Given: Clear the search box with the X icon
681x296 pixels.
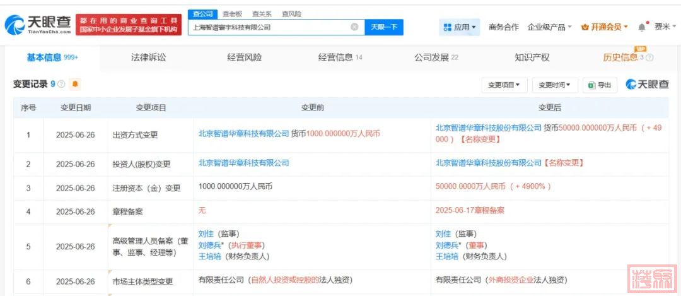Looking at the screenshot, I should pos(354,27).
